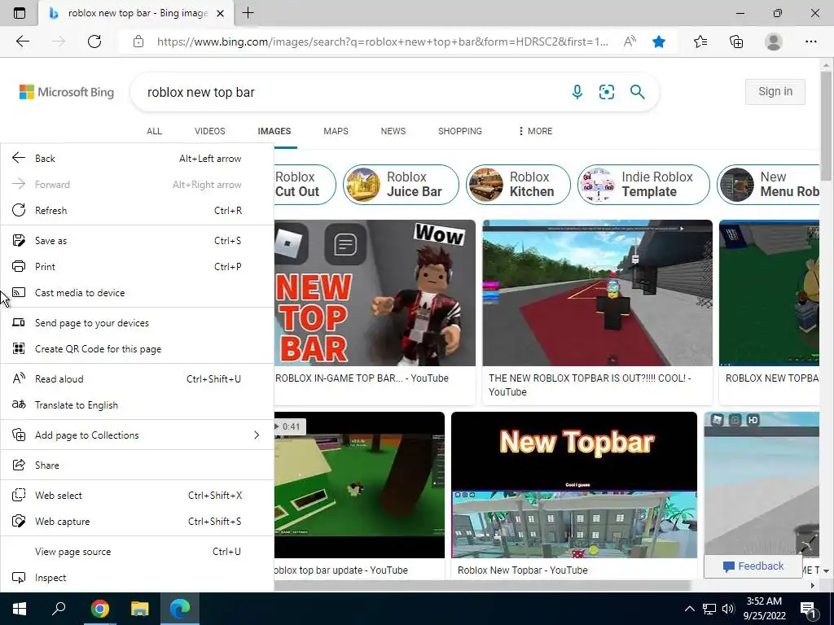Select Translate to English
The image size is (834, 625).
(137, 405)
